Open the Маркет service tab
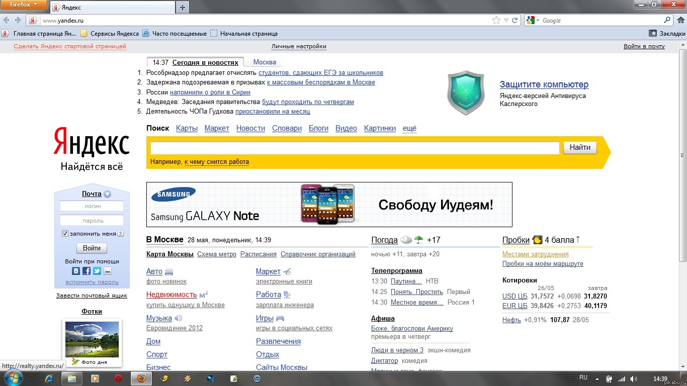687x386 pixels. pyautogui.click(x=217, y=128)
